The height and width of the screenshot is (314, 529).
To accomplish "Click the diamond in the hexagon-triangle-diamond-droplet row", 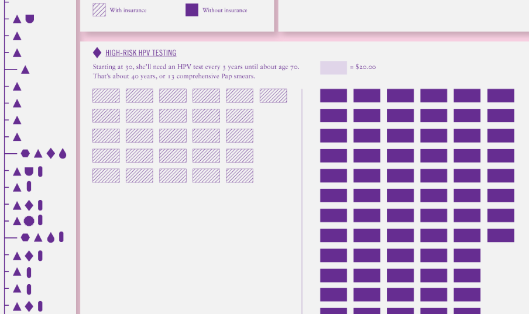I will 51,153.
